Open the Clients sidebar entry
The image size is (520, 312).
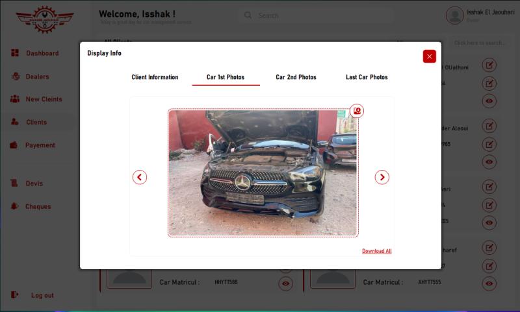(x=36, y=122)
